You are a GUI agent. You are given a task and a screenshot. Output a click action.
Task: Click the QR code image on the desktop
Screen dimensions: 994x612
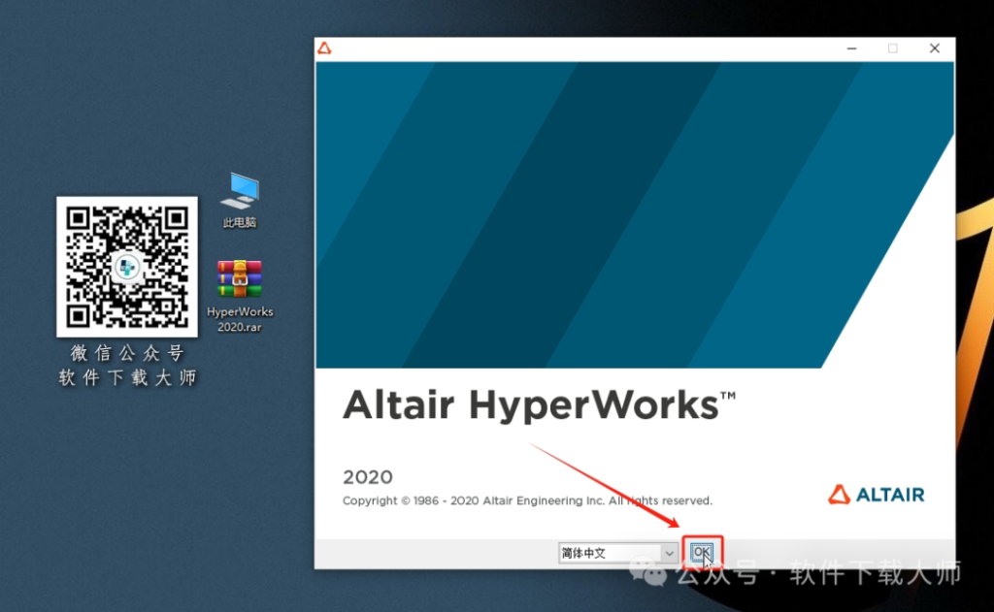[x=126, y=266]
